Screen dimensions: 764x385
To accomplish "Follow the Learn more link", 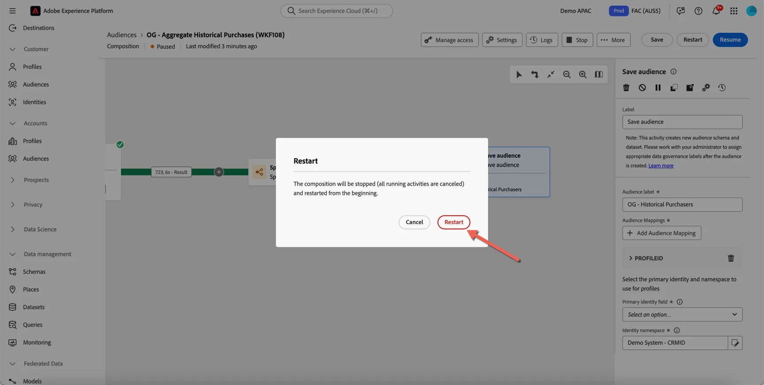I will [661, 166].
